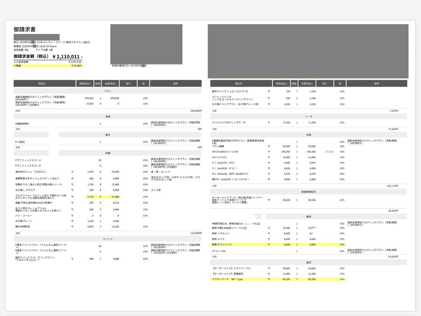Click the 935 unit price cell

91,203
